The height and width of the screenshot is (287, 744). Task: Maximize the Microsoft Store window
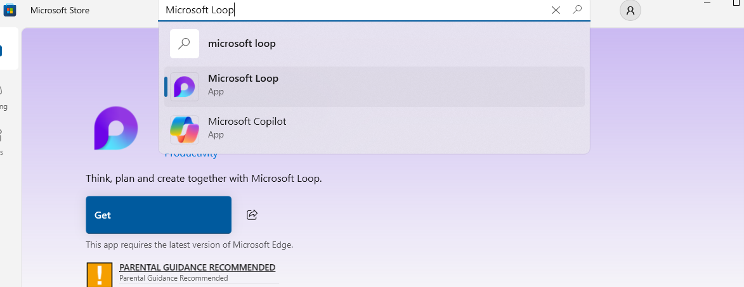[736, 3]
